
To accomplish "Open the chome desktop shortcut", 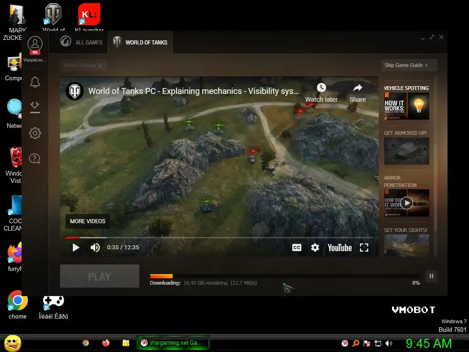I will 17,304.
